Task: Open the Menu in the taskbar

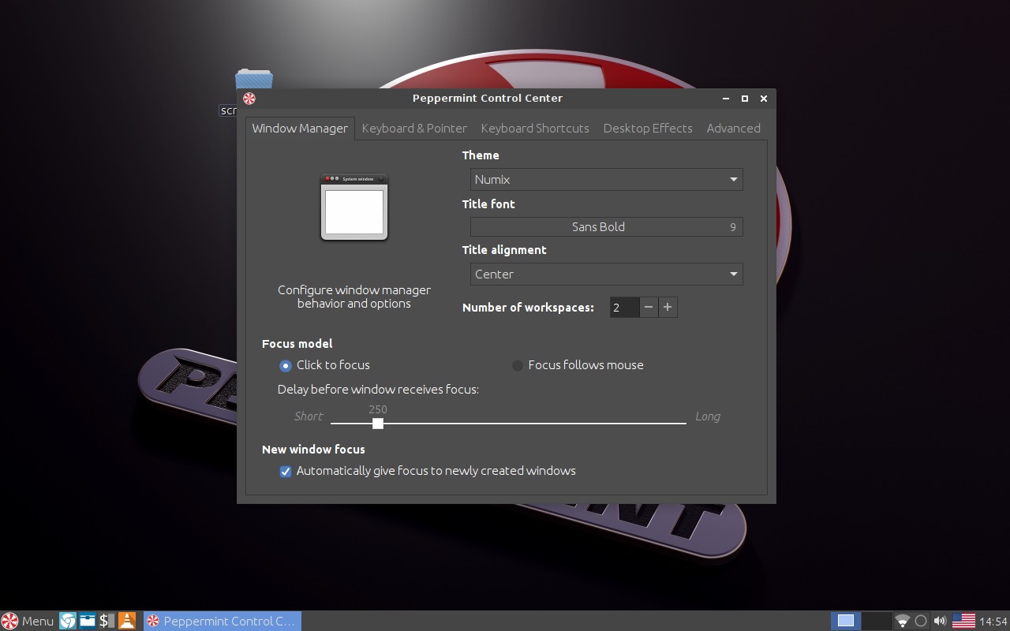Action: 28,621
